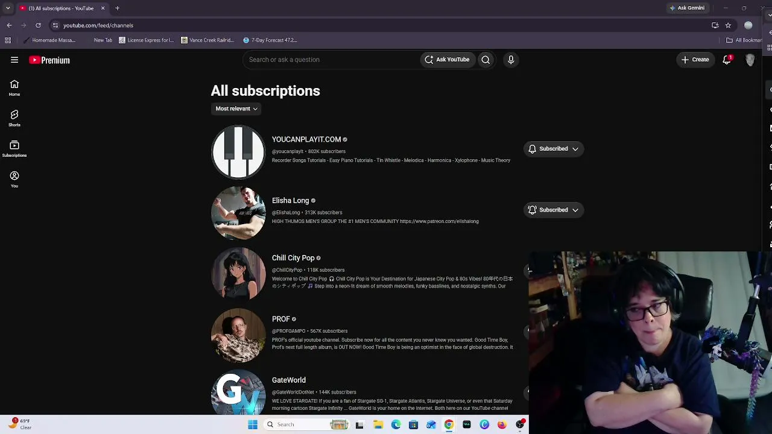Open OBS Studio from the taskbar
This screenshot has height=434, width=772.
(520, 424)
